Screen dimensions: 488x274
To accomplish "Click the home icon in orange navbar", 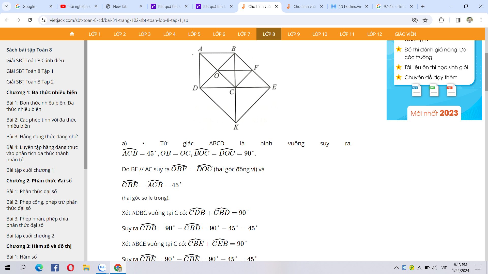I will click(72, 34).
